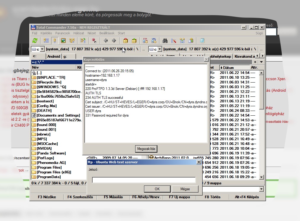Screen dimensions: 300x221
Task: Open the FTP connect toolbar icon
Action: 145,41
